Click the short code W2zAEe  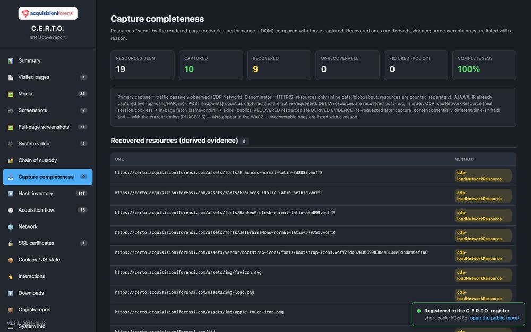(x=459, y=318)
